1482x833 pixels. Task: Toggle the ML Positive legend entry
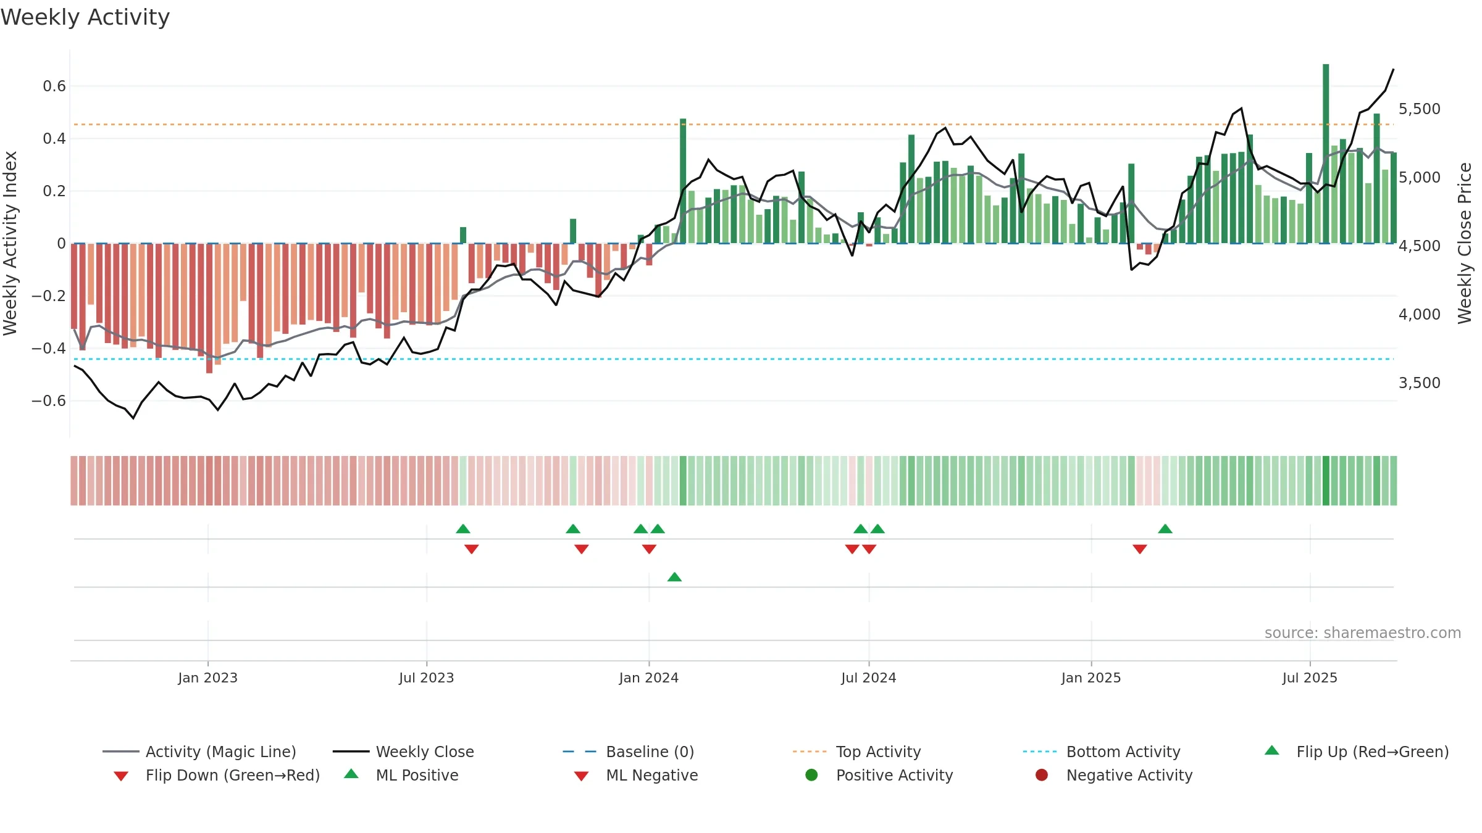click(401, 775)
